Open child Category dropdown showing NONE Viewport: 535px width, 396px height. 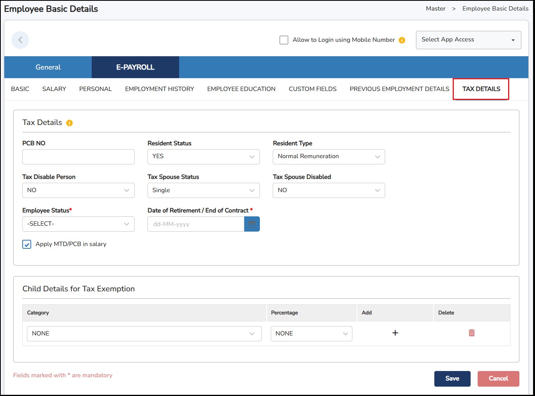(144, 334)
